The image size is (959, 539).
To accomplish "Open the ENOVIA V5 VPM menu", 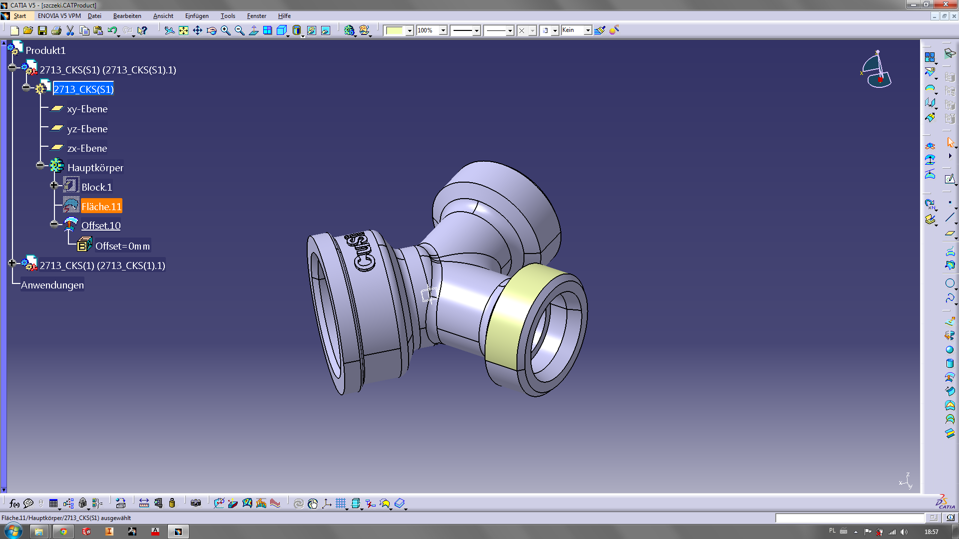I will click(59, 16).
